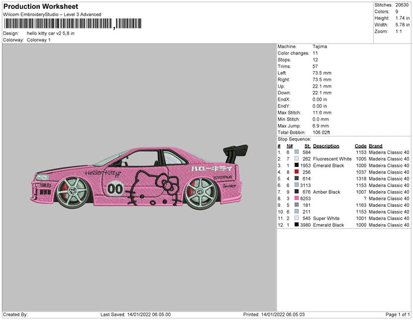
Task: Click the Emerald Black swatch in stop 3
Action: click(x=296, y=166)
